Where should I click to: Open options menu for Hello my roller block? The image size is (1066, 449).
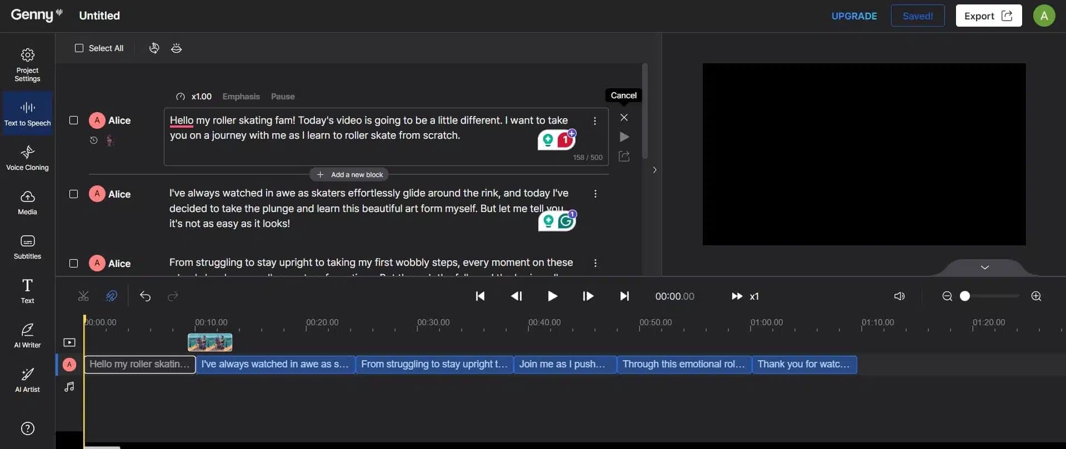tap(595, 120)
